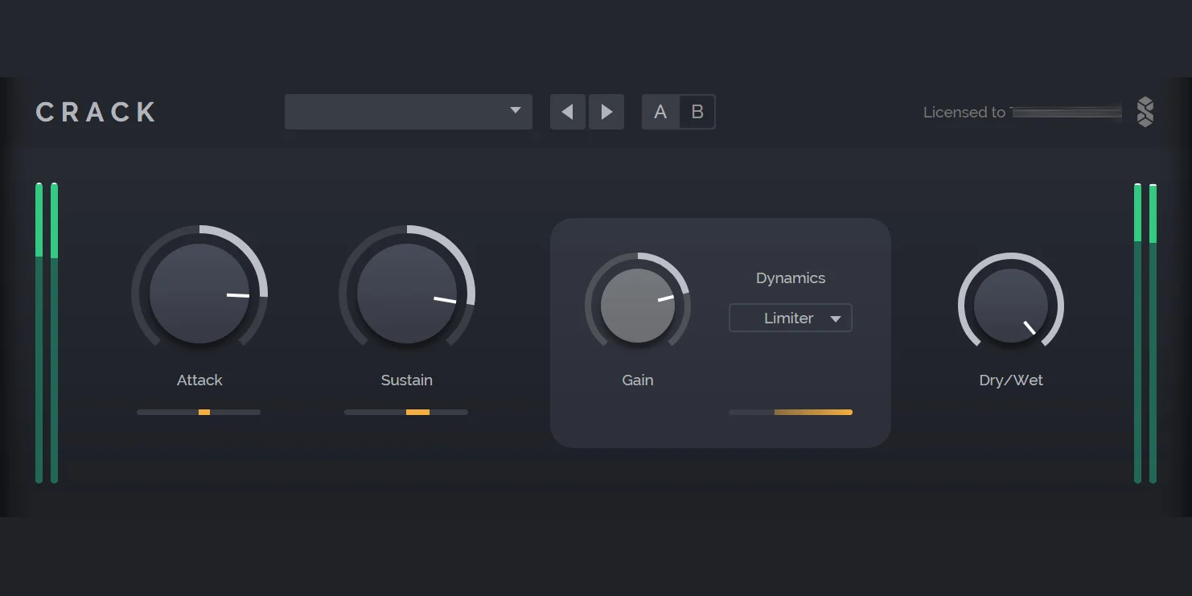This screenshot has height=596, width=1192.
Task: Click the Sustain activity bar below the knob
Action: click(x=406, y=412)
